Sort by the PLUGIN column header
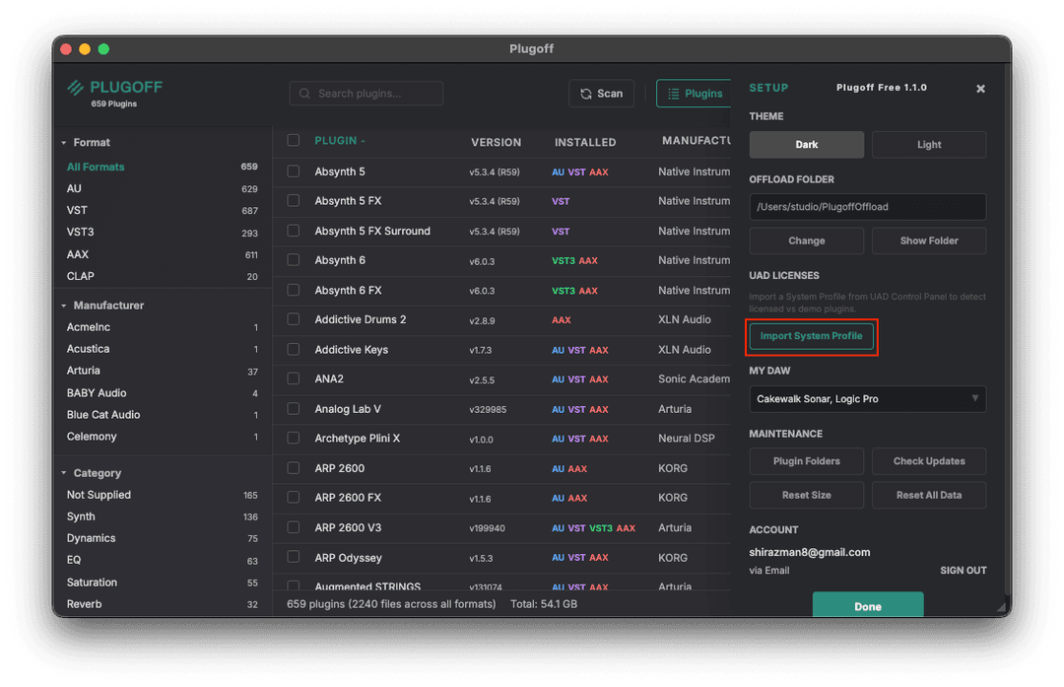 335,141
